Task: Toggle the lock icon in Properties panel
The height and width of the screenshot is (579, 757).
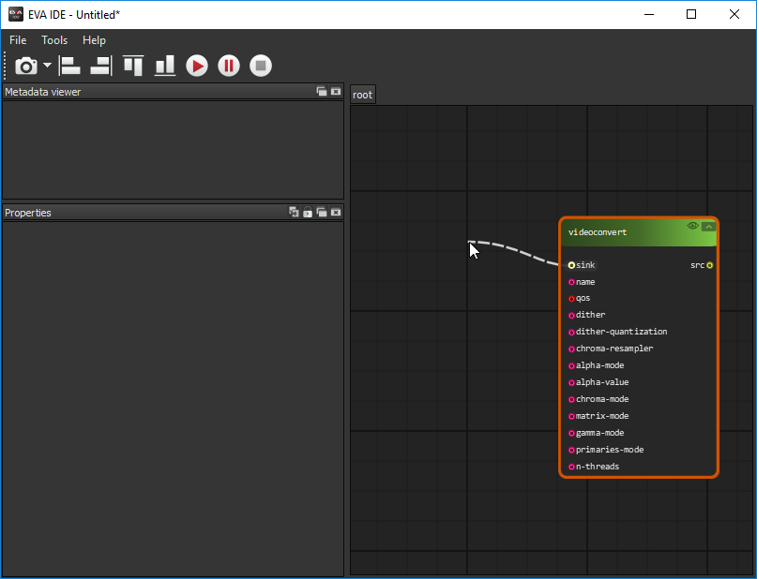Action: click(308, 213)
